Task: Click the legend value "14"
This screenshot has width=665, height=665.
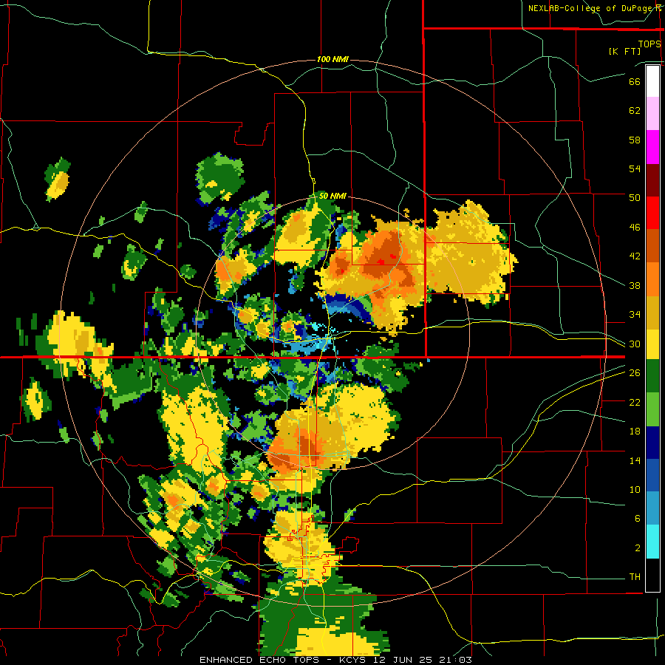Action: click(635, 460)
